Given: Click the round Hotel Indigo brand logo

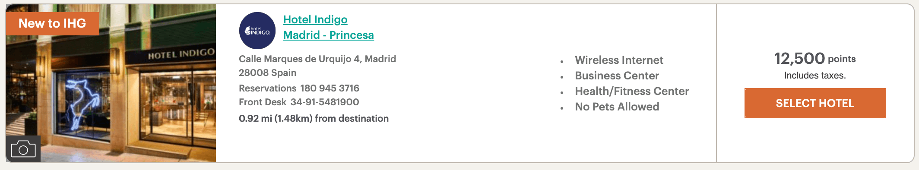Looking at the screenshot, I should (257, 31).
